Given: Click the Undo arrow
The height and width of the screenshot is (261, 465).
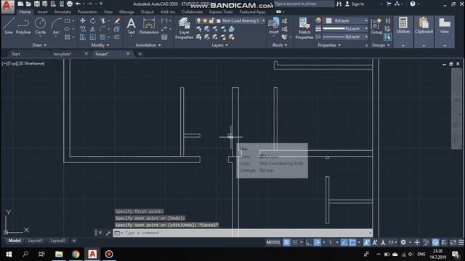Looking at the screenshot, I should (78, 4).
